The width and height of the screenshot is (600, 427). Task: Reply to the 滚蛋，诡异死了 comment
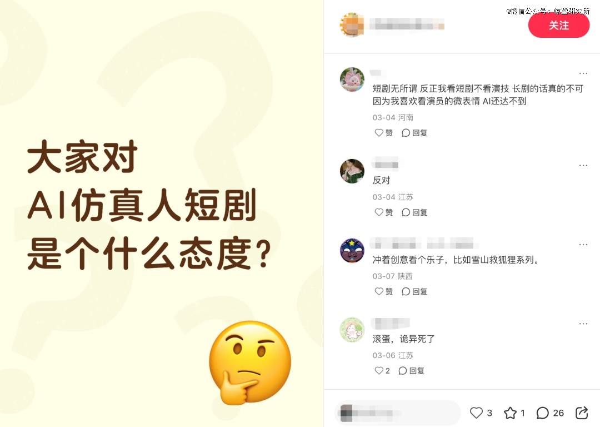pos(411,371)
